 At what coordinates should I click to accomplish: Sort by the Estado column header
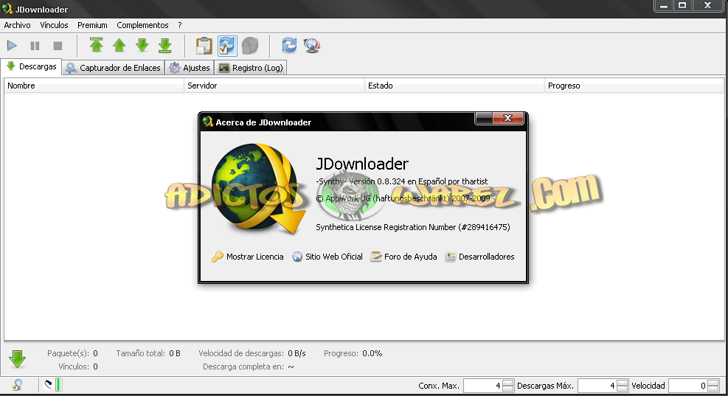click(454, 86)
